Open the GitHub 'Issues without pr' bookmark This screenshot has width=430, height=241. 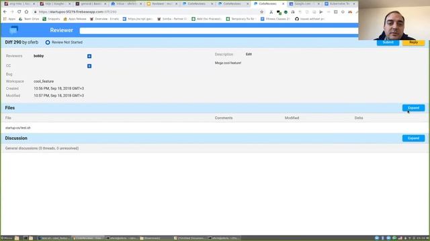tap(310, 19)
